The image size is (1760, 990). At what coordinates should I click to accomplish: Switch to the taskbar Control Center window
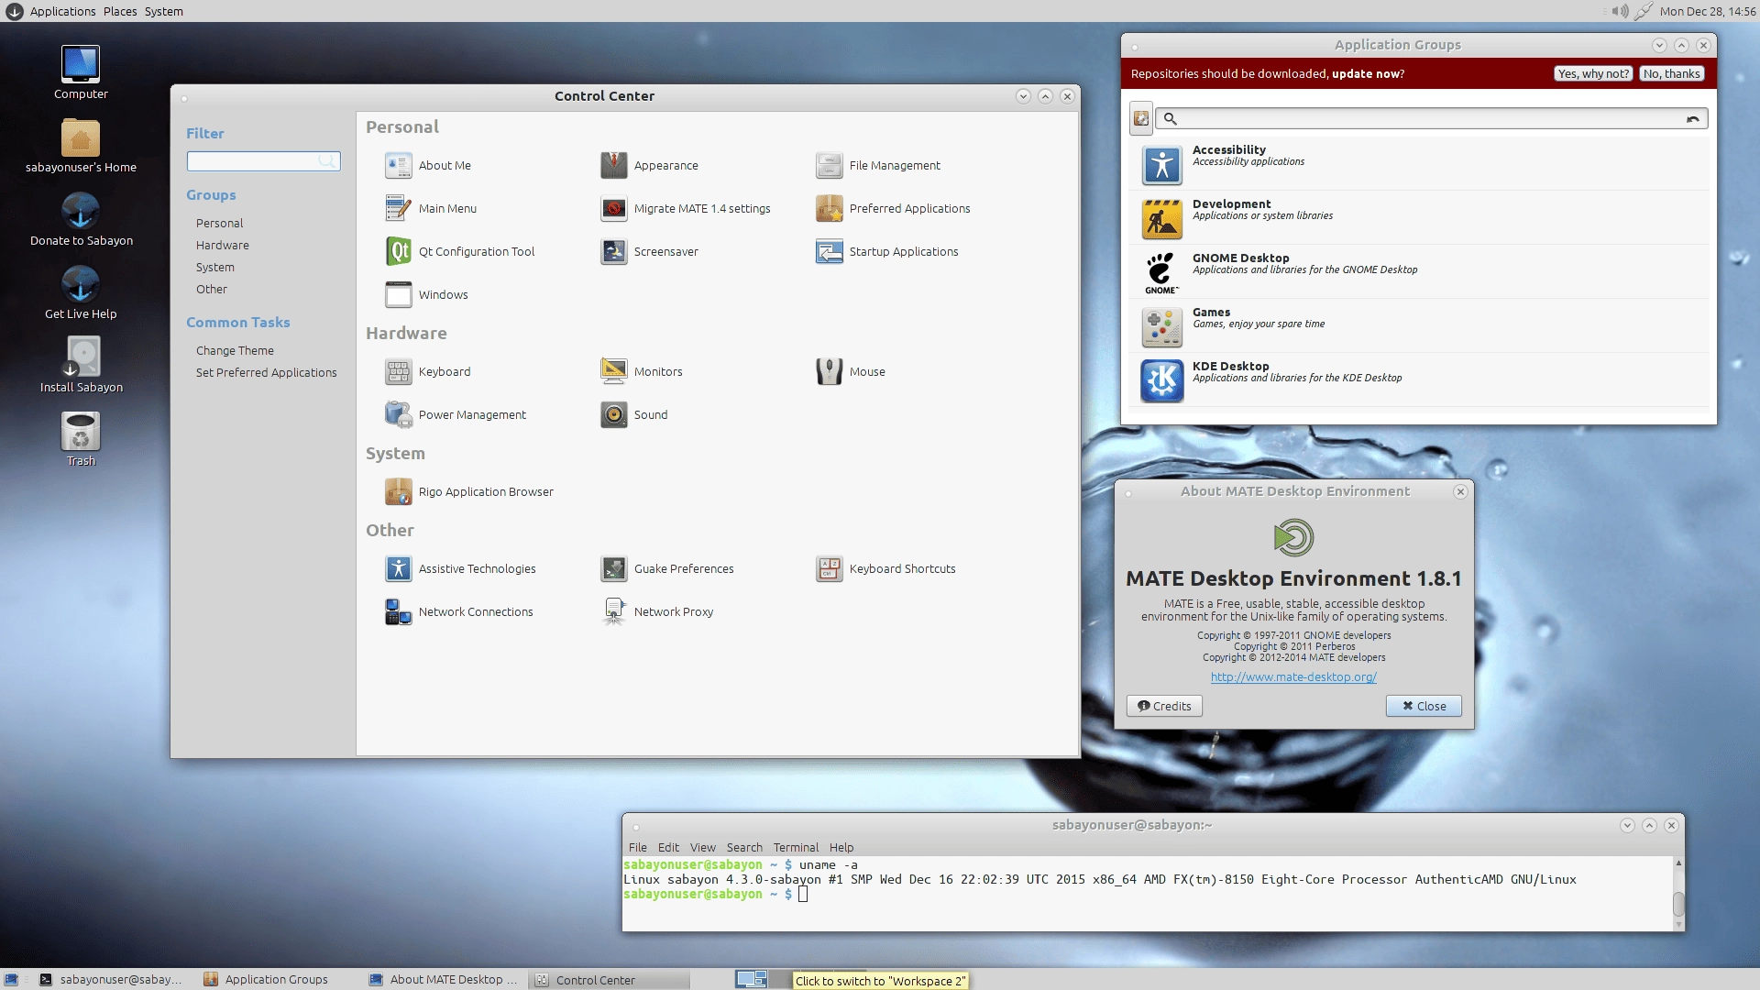(x=610, y=980)
